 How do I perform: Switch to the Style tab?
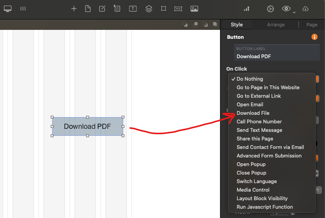point(237,24)
